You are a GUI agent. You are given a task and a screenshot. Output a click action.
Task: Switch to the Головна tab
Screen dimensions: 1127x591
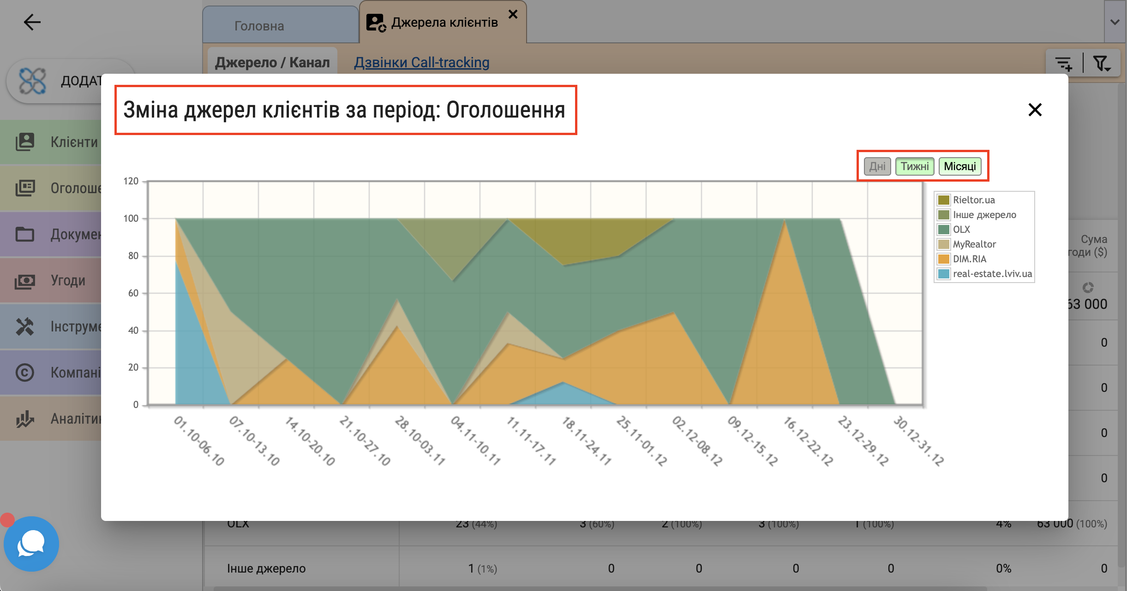259,26
